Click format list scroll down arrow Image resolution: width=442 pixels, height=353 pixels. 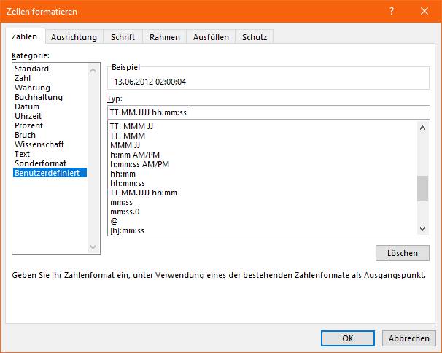click(x=422, y=229)
